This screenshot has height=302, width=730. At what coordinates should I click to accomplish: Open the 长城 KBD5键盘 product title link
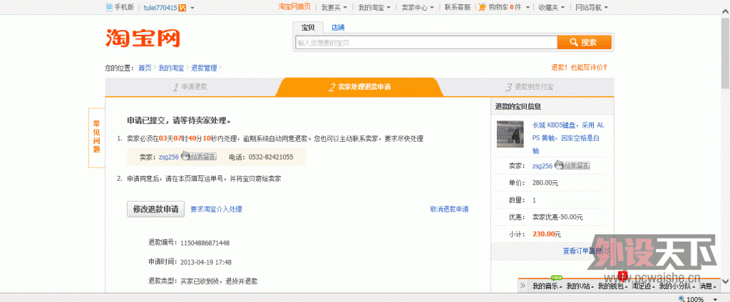click(568, 137)
